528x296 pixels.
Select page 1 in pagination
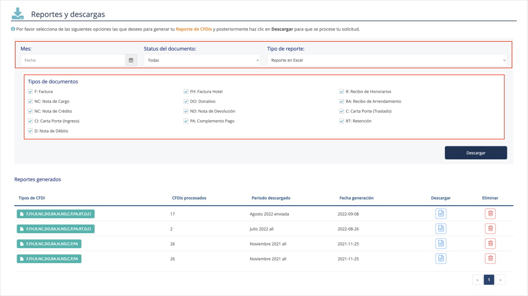pos(489,280)
